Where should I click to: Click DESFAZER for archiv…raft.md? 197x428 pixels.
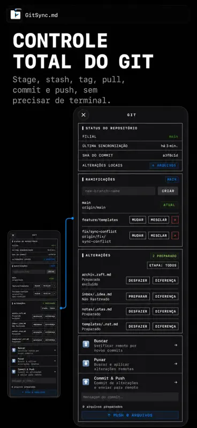[138, 280]
